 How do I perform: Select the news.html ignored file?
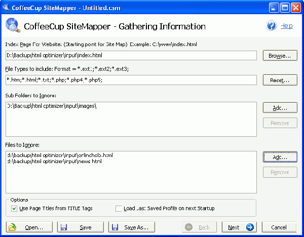54,161
